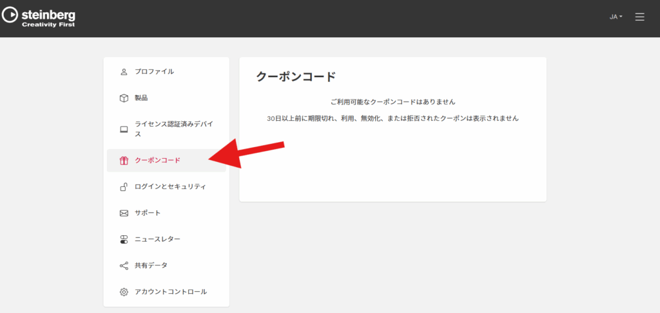
Task: Open ニュースレター preferences
Action: tap(166, 240)
